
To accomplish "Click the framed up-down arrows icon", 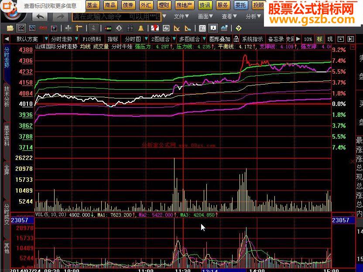I will point(94,28).
